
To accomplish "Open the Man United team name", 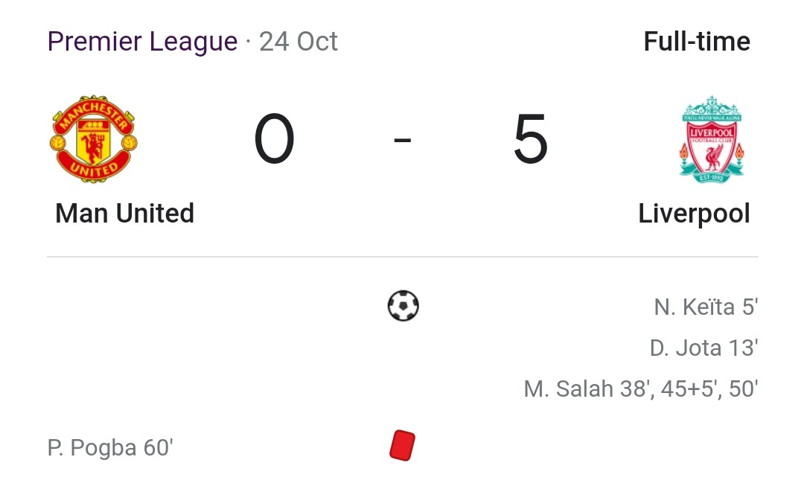I will tap(124, 213).
